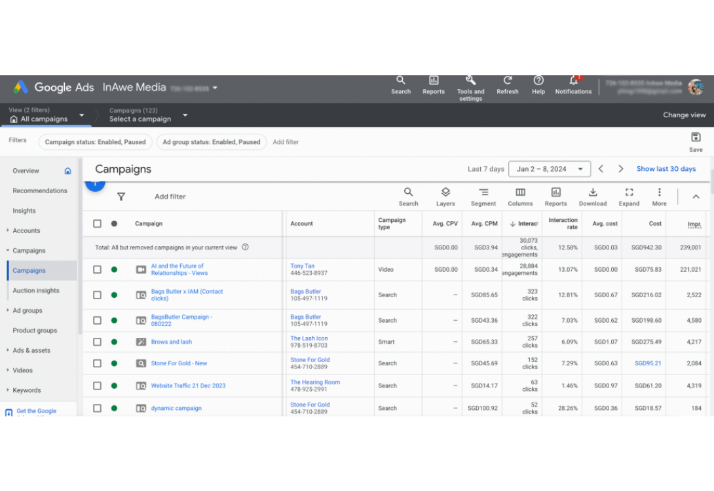Screen dimensions: 714x491
Task: Go to previous date range
Action: (x=601, y=169)
